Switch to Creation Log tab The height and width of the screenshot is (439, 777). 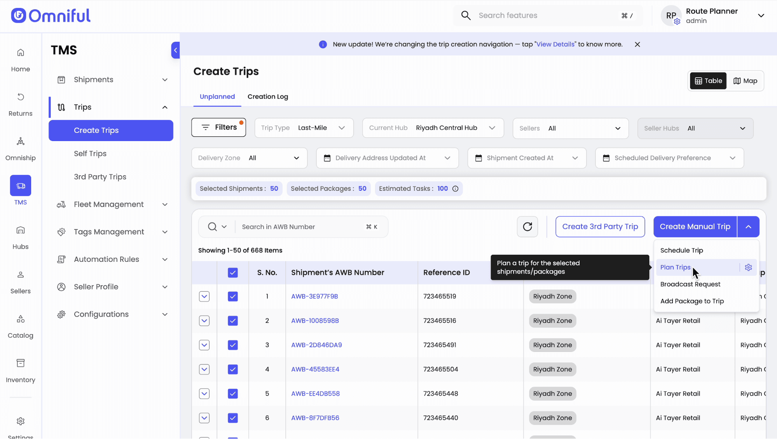(267, 97)
